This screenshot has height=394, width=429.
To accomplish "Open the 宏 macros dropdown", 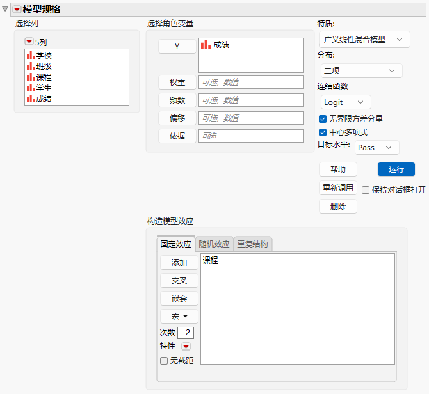I will (x=179, y=316).
